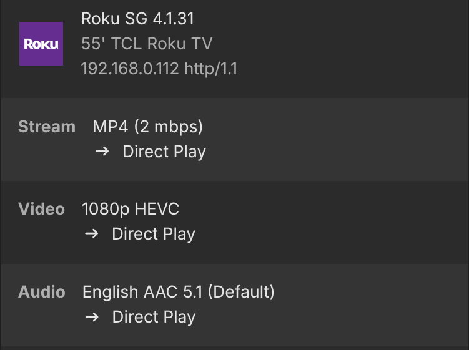Screen dimensions: 469x350
Task: Click Direct Play under Video
Action: click(154, 234)
